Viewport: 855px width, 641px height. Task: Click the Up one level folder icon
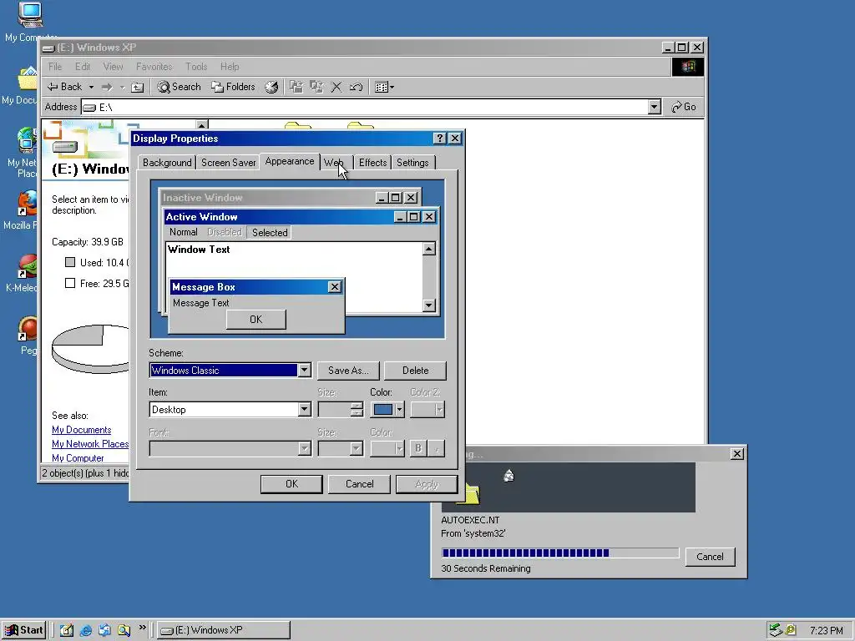point(138,87)
